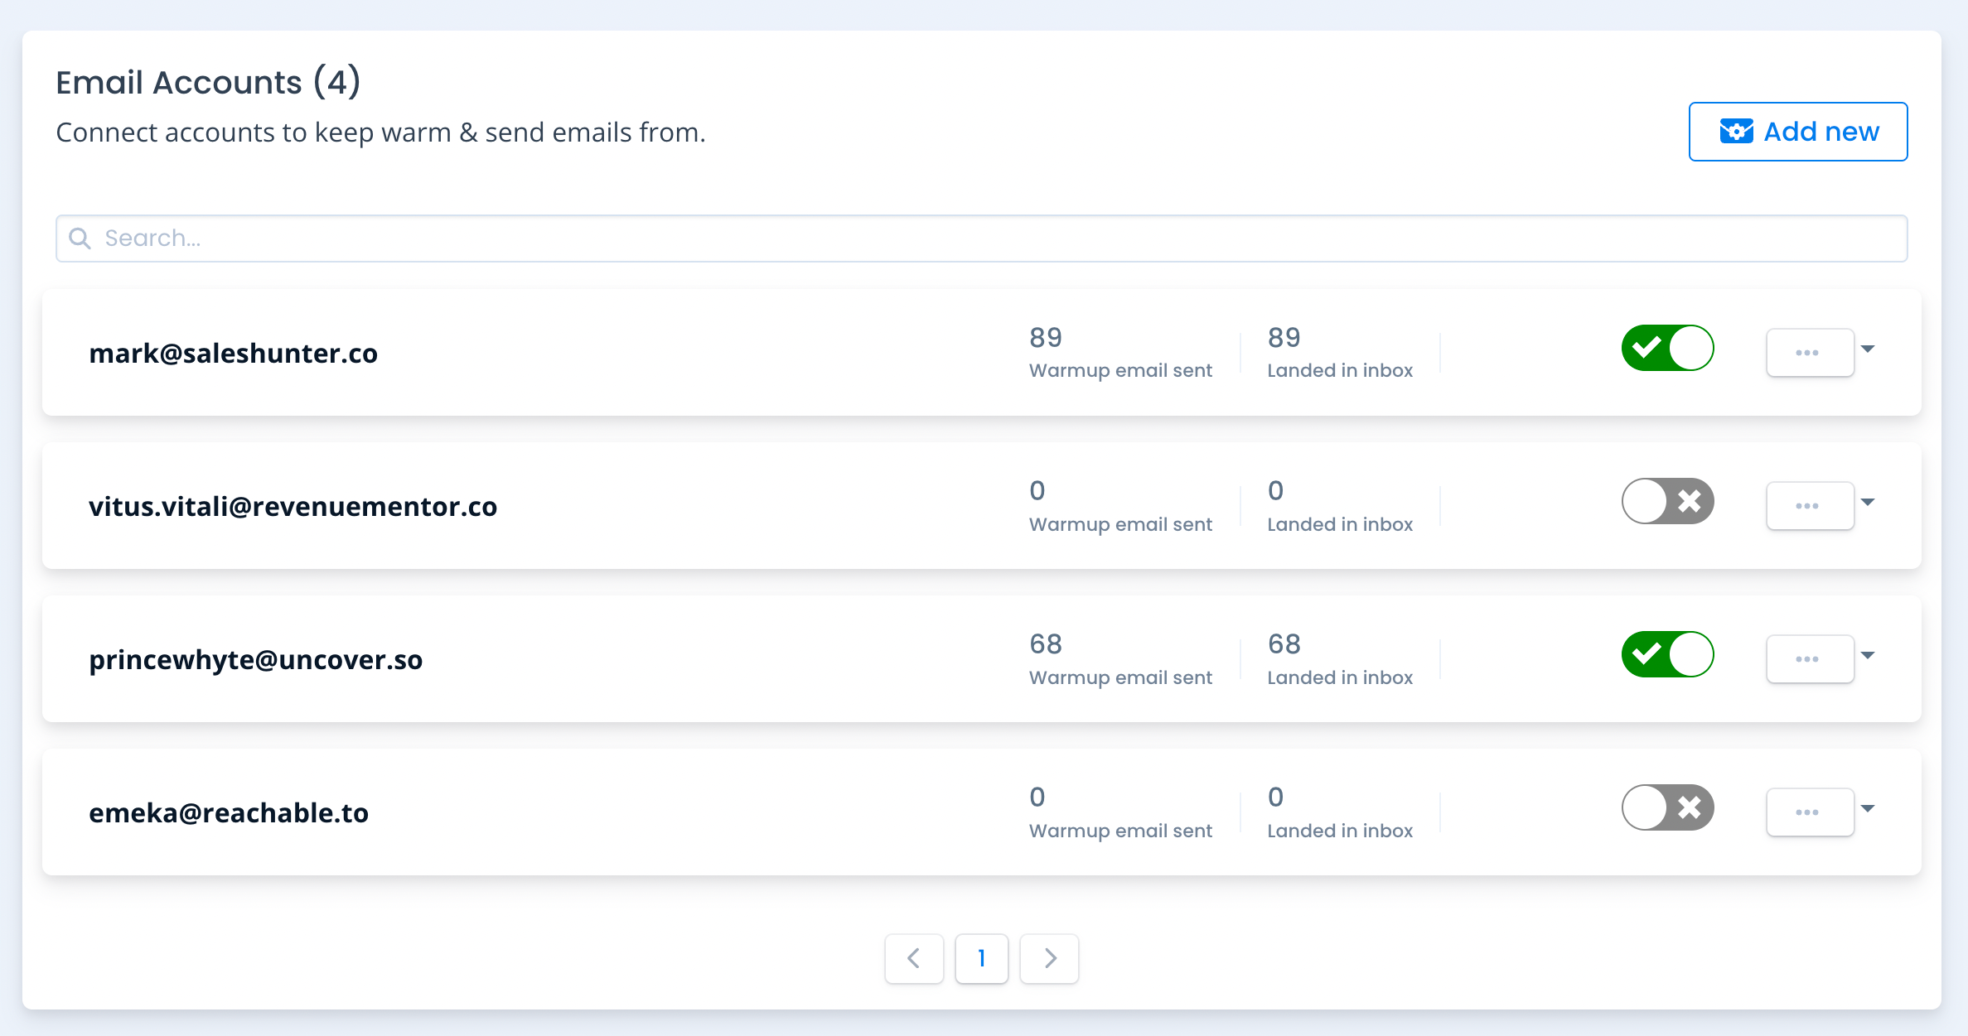The image size is (1968, 1036).
Task: Disable warmup for mark@saleshunter.co
Action: click(x=1667, y=348)
